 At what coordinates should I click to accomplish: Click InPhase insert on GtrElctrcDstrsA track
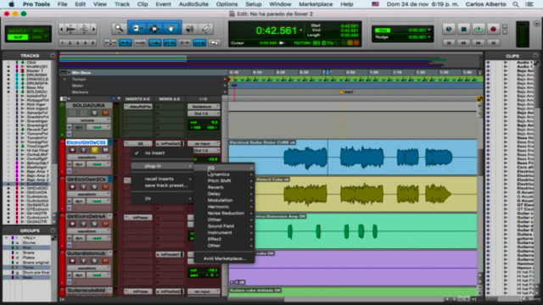tap(138, 218)
